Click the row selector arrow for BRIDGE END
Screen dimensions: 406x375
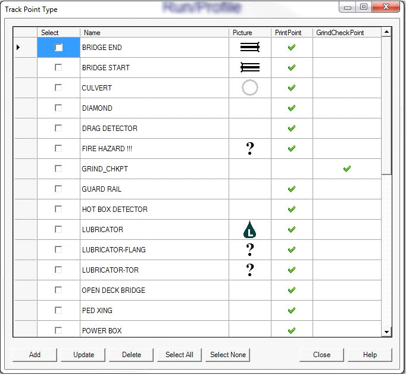pos(18,48)
